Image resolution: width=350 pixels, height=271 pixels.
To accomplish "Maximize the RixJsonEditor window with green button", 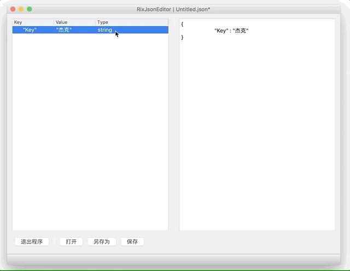I will [29, 9].
